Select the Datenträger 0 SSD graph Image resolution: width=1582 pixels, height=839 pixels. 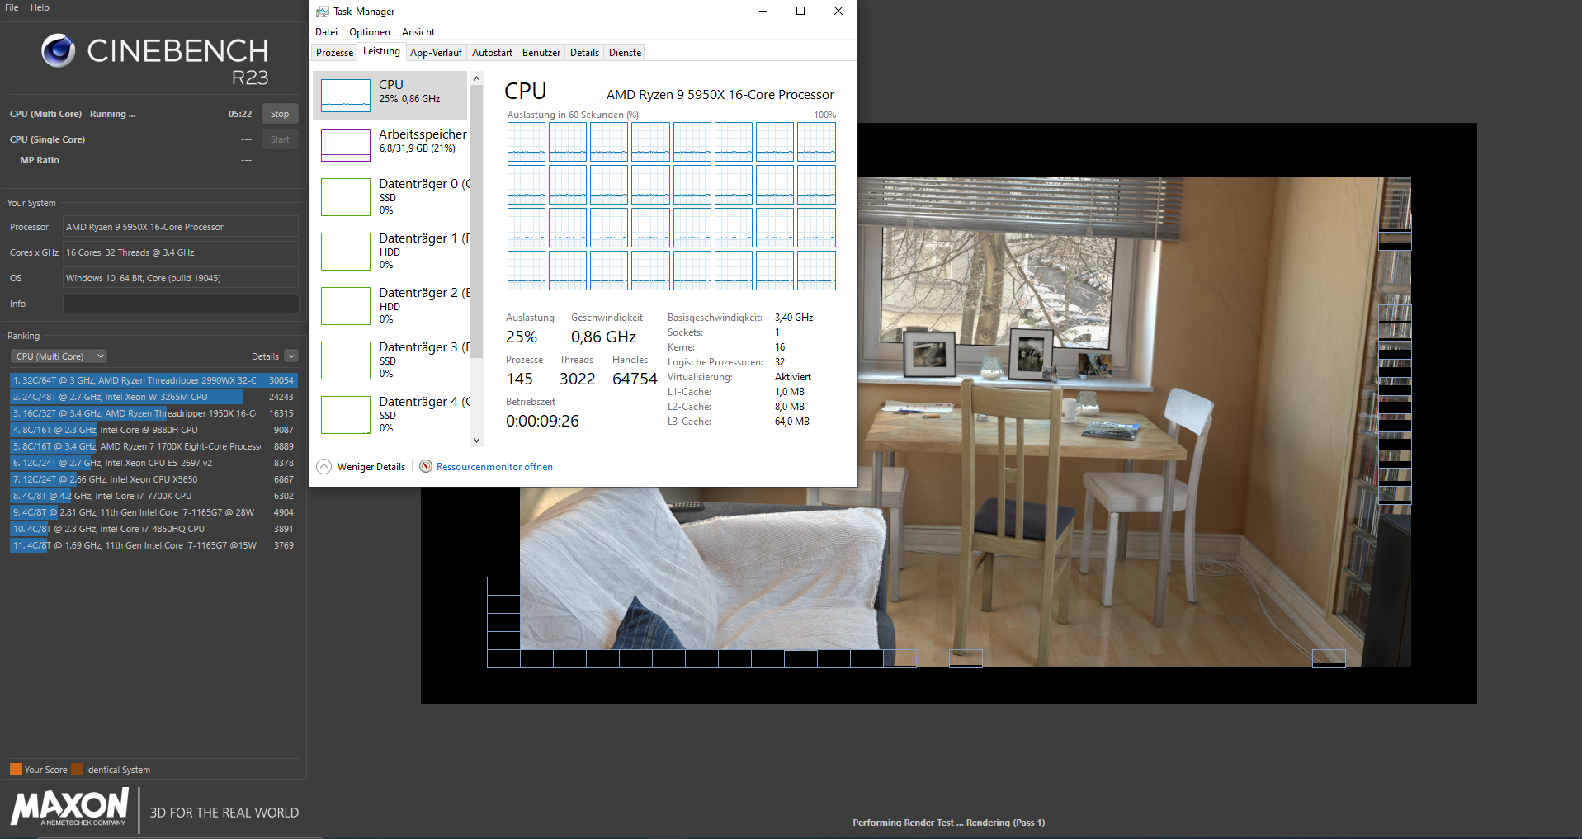tap(345, 197)
